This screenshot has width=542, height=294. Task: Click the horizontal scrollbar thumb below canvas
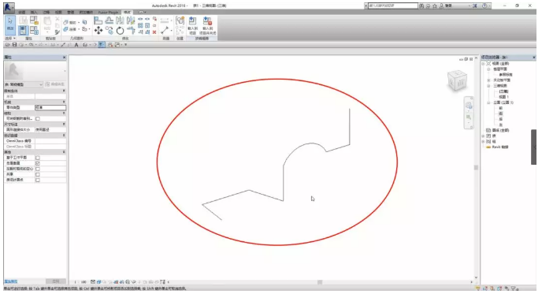pyautogui.click(x=320, y=282)
